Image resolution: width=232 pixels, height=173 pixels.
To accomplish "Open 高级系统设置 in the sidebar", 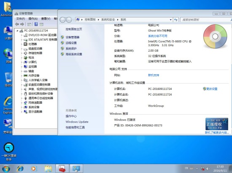I will pos(74,54).
